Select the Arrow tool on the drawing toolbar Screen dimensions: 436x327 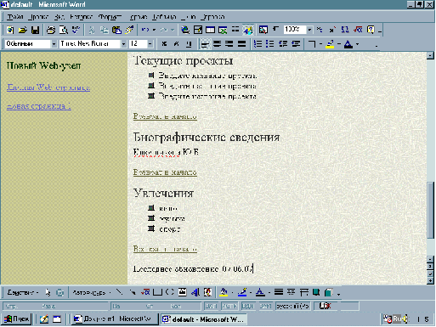132,292
